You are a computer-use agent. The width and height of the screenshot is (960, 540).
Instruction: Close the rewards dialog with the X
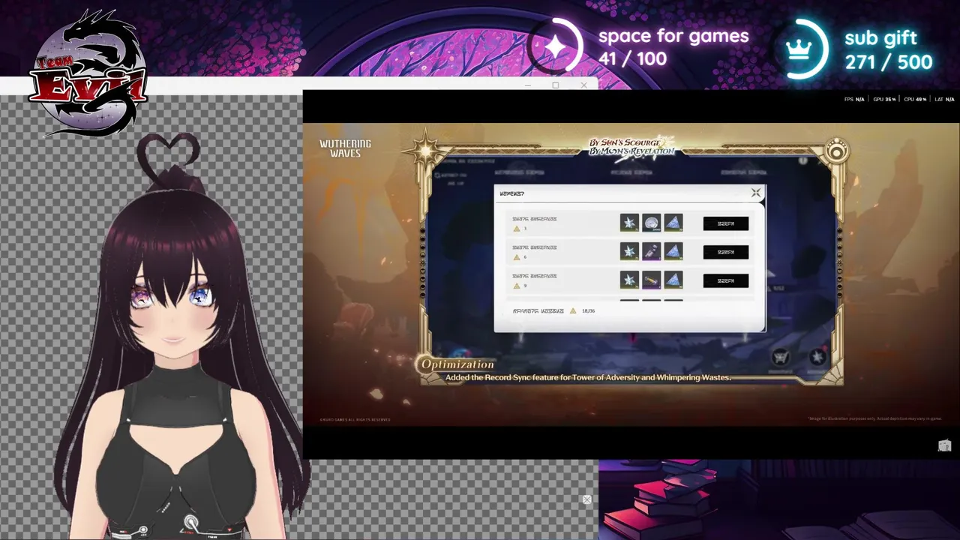click(x=755, y=193)
